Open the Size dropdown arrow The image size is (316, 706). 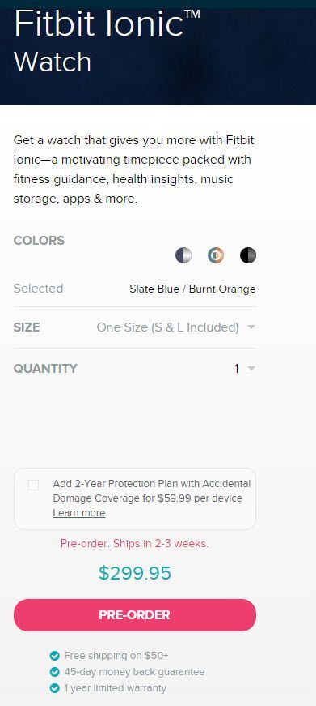pyautogui.click(x=251, y=327)
